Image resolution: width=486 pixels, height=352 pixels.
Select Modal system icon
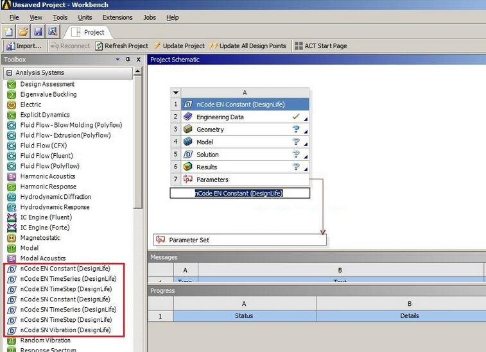[x=12, y=248]
